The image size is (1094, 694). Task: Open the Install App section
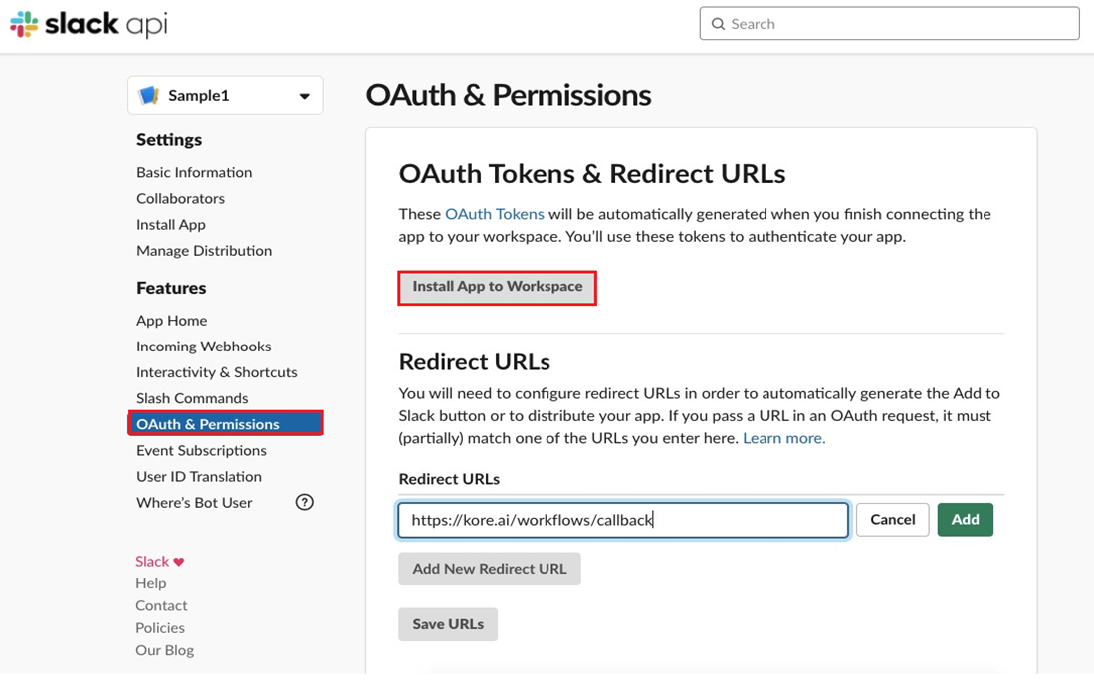171,224
